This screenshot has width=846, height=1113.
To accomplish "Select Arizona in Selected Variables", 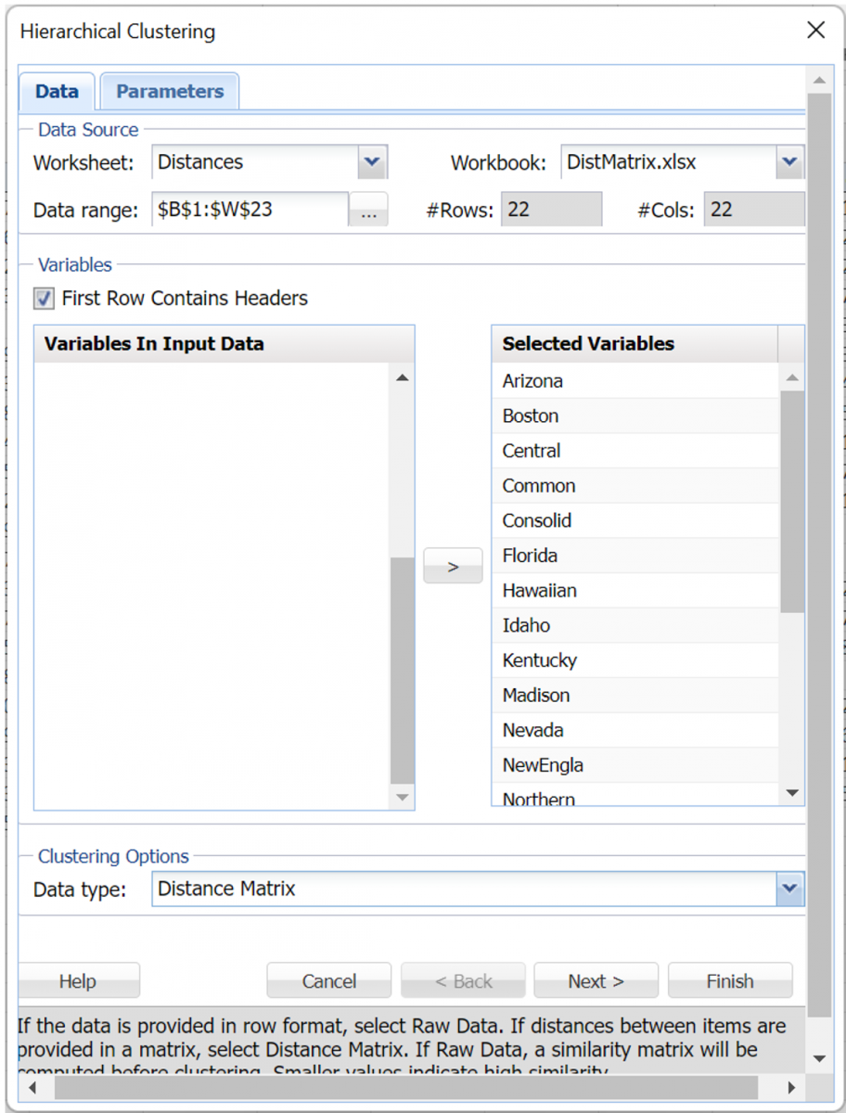I will [603, 380].
